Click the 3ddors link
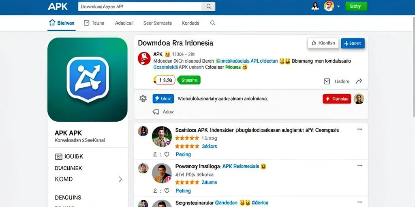 point(210,146)
